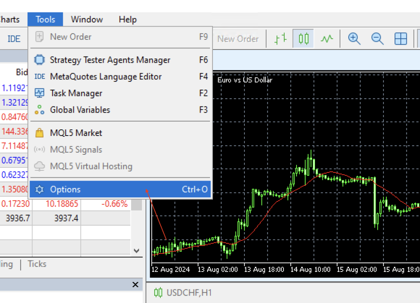Click the 0.17230 bid cell
The height and width of the screenshot is (303, 420).
point(15,204)
